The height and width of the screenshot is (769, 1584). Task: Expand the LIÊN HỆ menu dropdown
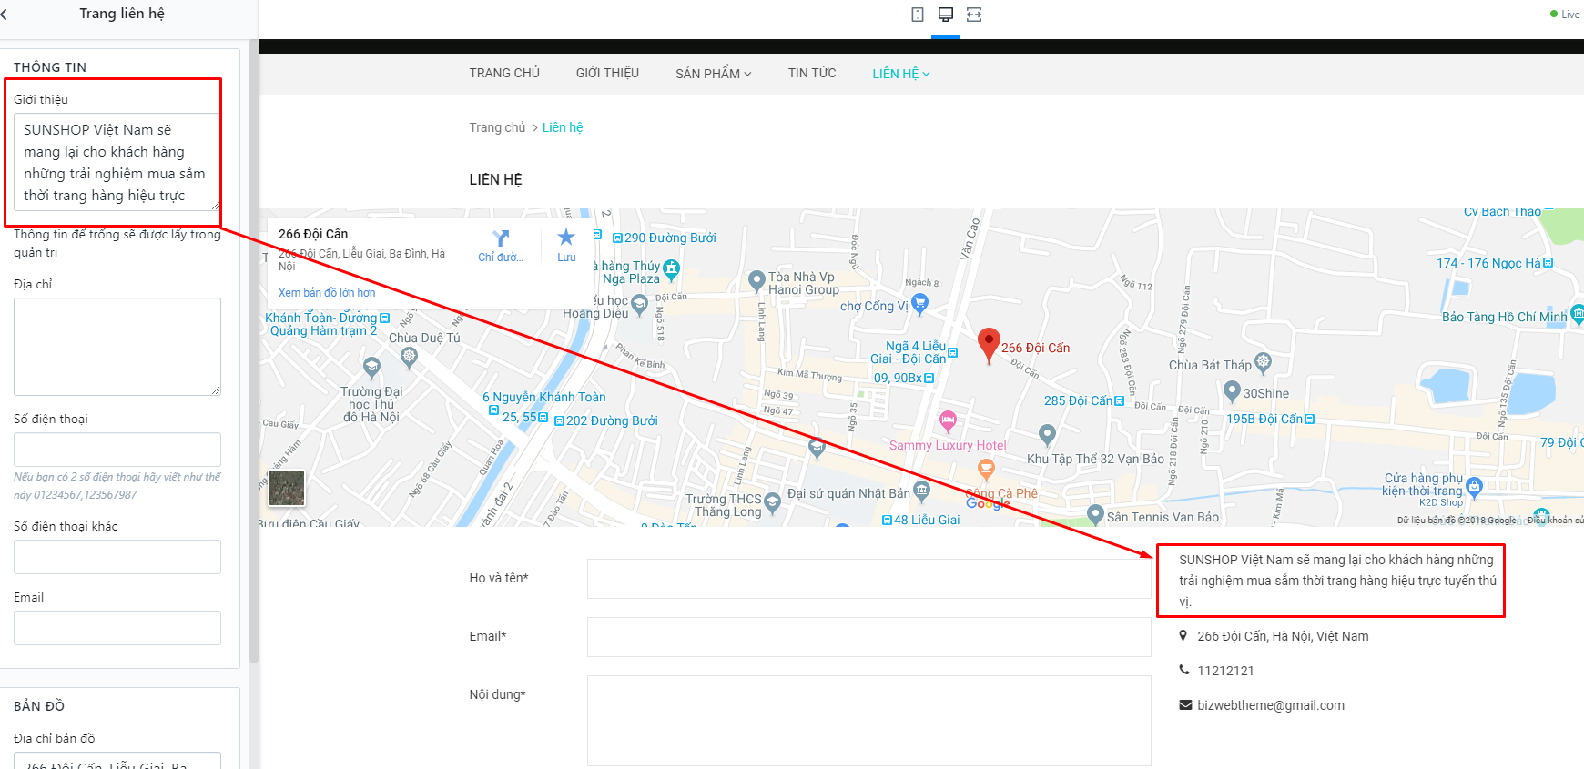coord(901,74)
